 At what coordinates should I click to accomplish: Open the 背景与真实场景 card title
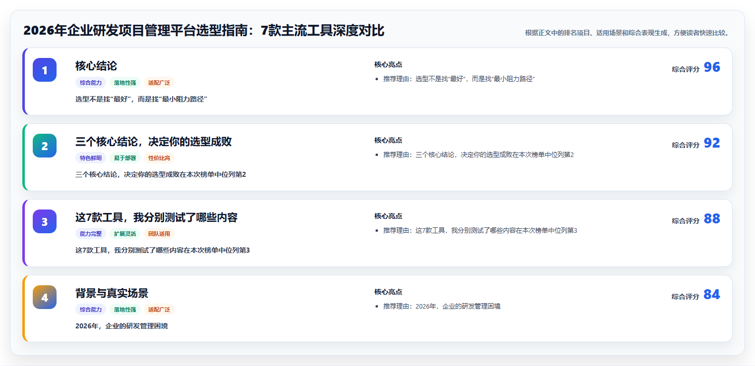pyautogui.click(x=112, y=293)
